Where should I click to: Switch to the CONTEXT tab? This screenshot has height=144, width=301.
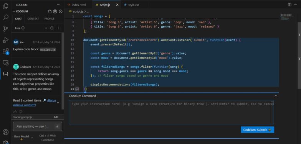(x=33, y=18)
